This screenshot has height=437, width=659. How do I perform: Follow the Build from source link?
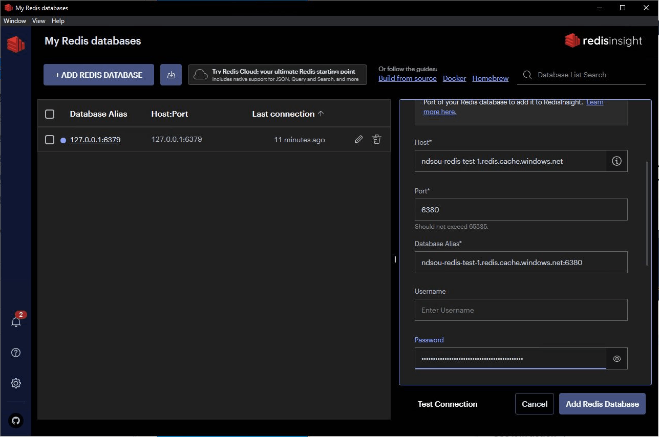point(408,78)
